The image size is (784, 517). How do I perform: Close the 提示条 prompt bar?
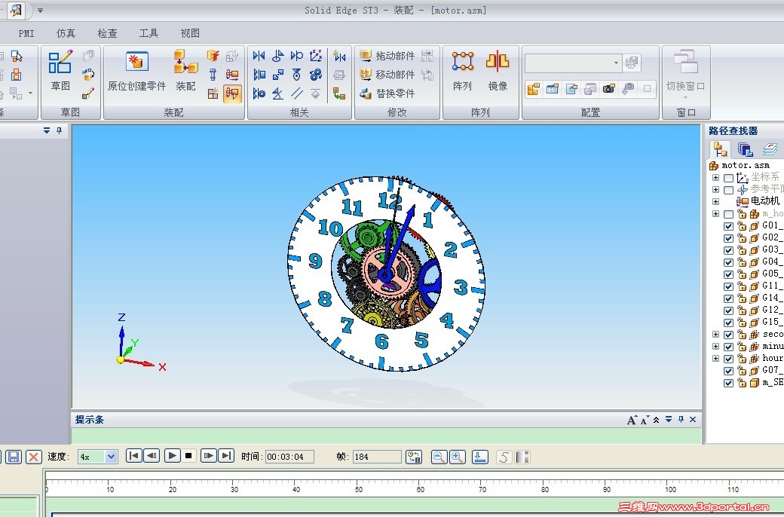pos(693,420)
